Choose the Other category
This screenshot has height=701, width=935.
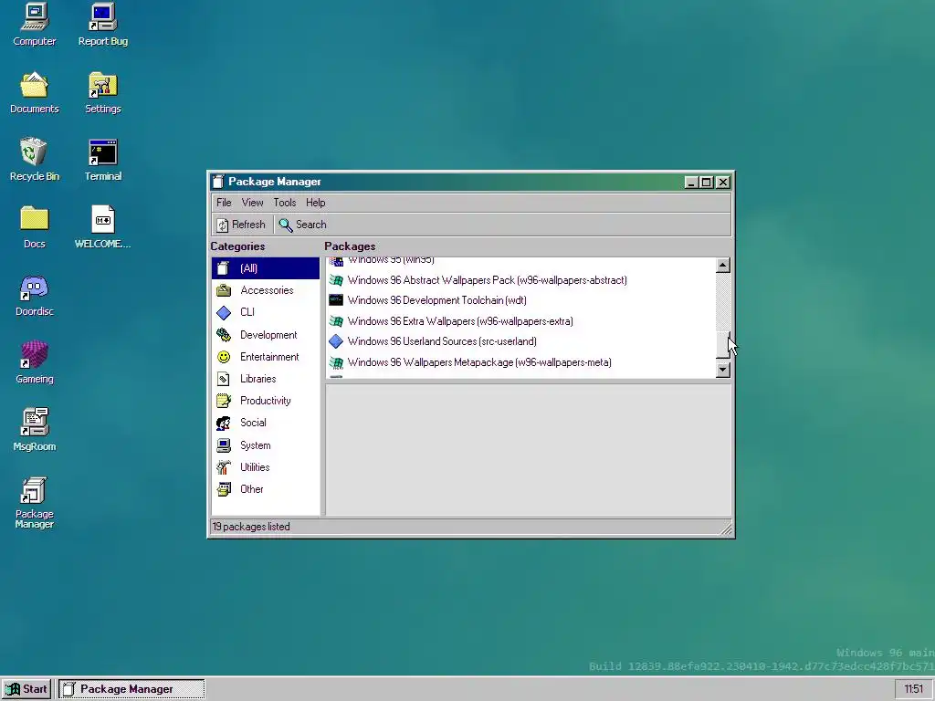coord(266,489)
